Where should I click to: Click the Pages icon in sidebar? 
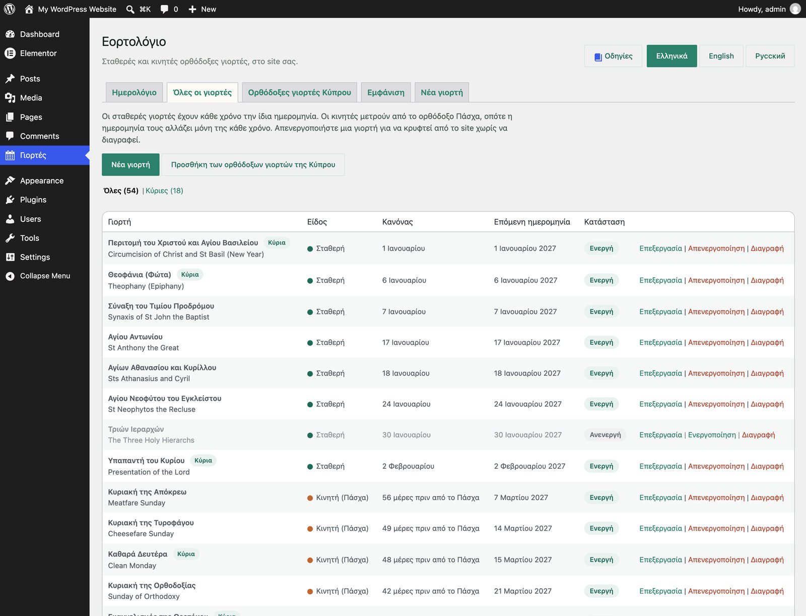click(x=10, y=117)
